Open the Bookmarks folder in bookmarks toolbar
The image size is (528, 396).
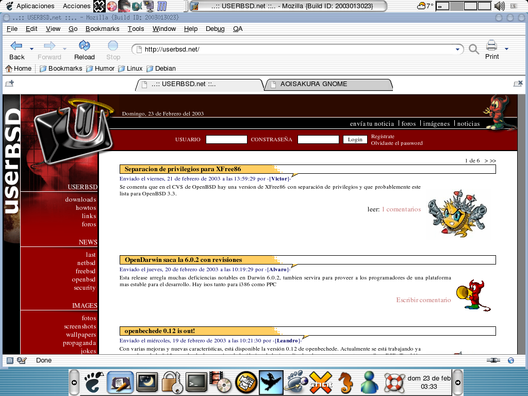click(x=61, y=69)
